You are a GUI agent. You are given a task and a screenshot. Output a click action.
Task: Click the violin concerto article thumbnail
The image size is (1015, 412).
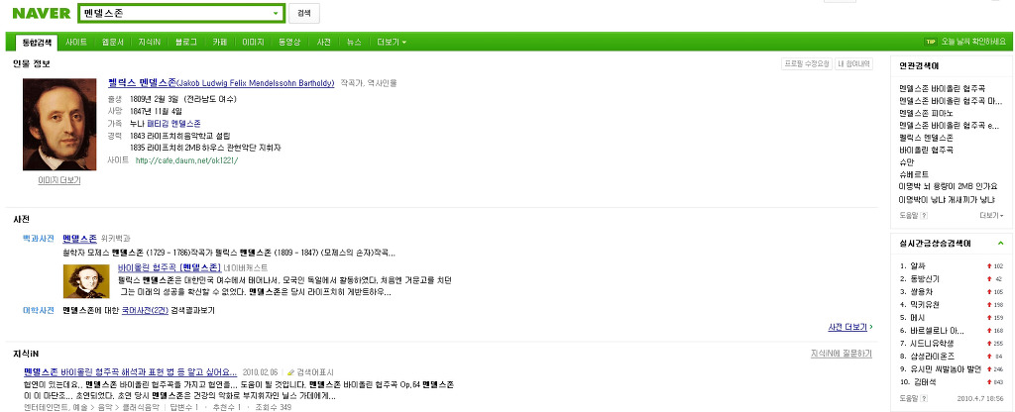click(x=86, y=281)
